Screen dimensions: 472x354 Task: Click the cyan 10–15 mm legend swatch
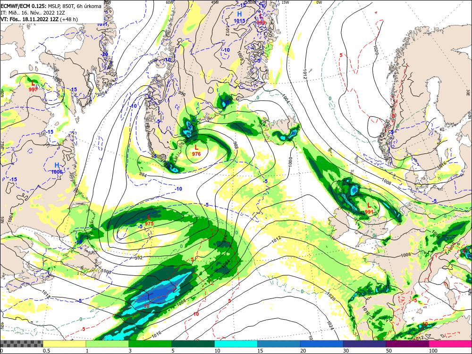pos(236,344)
